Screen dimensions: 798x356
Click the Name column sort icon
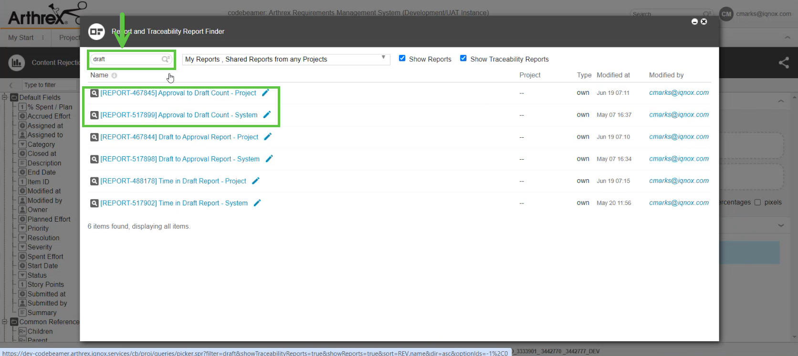pyautogui.click(x=114, y=75)
